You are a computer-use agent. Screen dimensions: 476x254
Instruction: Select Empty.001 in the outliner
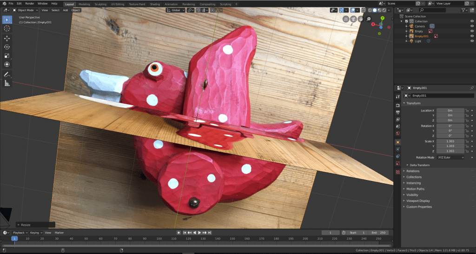point(422,36)
